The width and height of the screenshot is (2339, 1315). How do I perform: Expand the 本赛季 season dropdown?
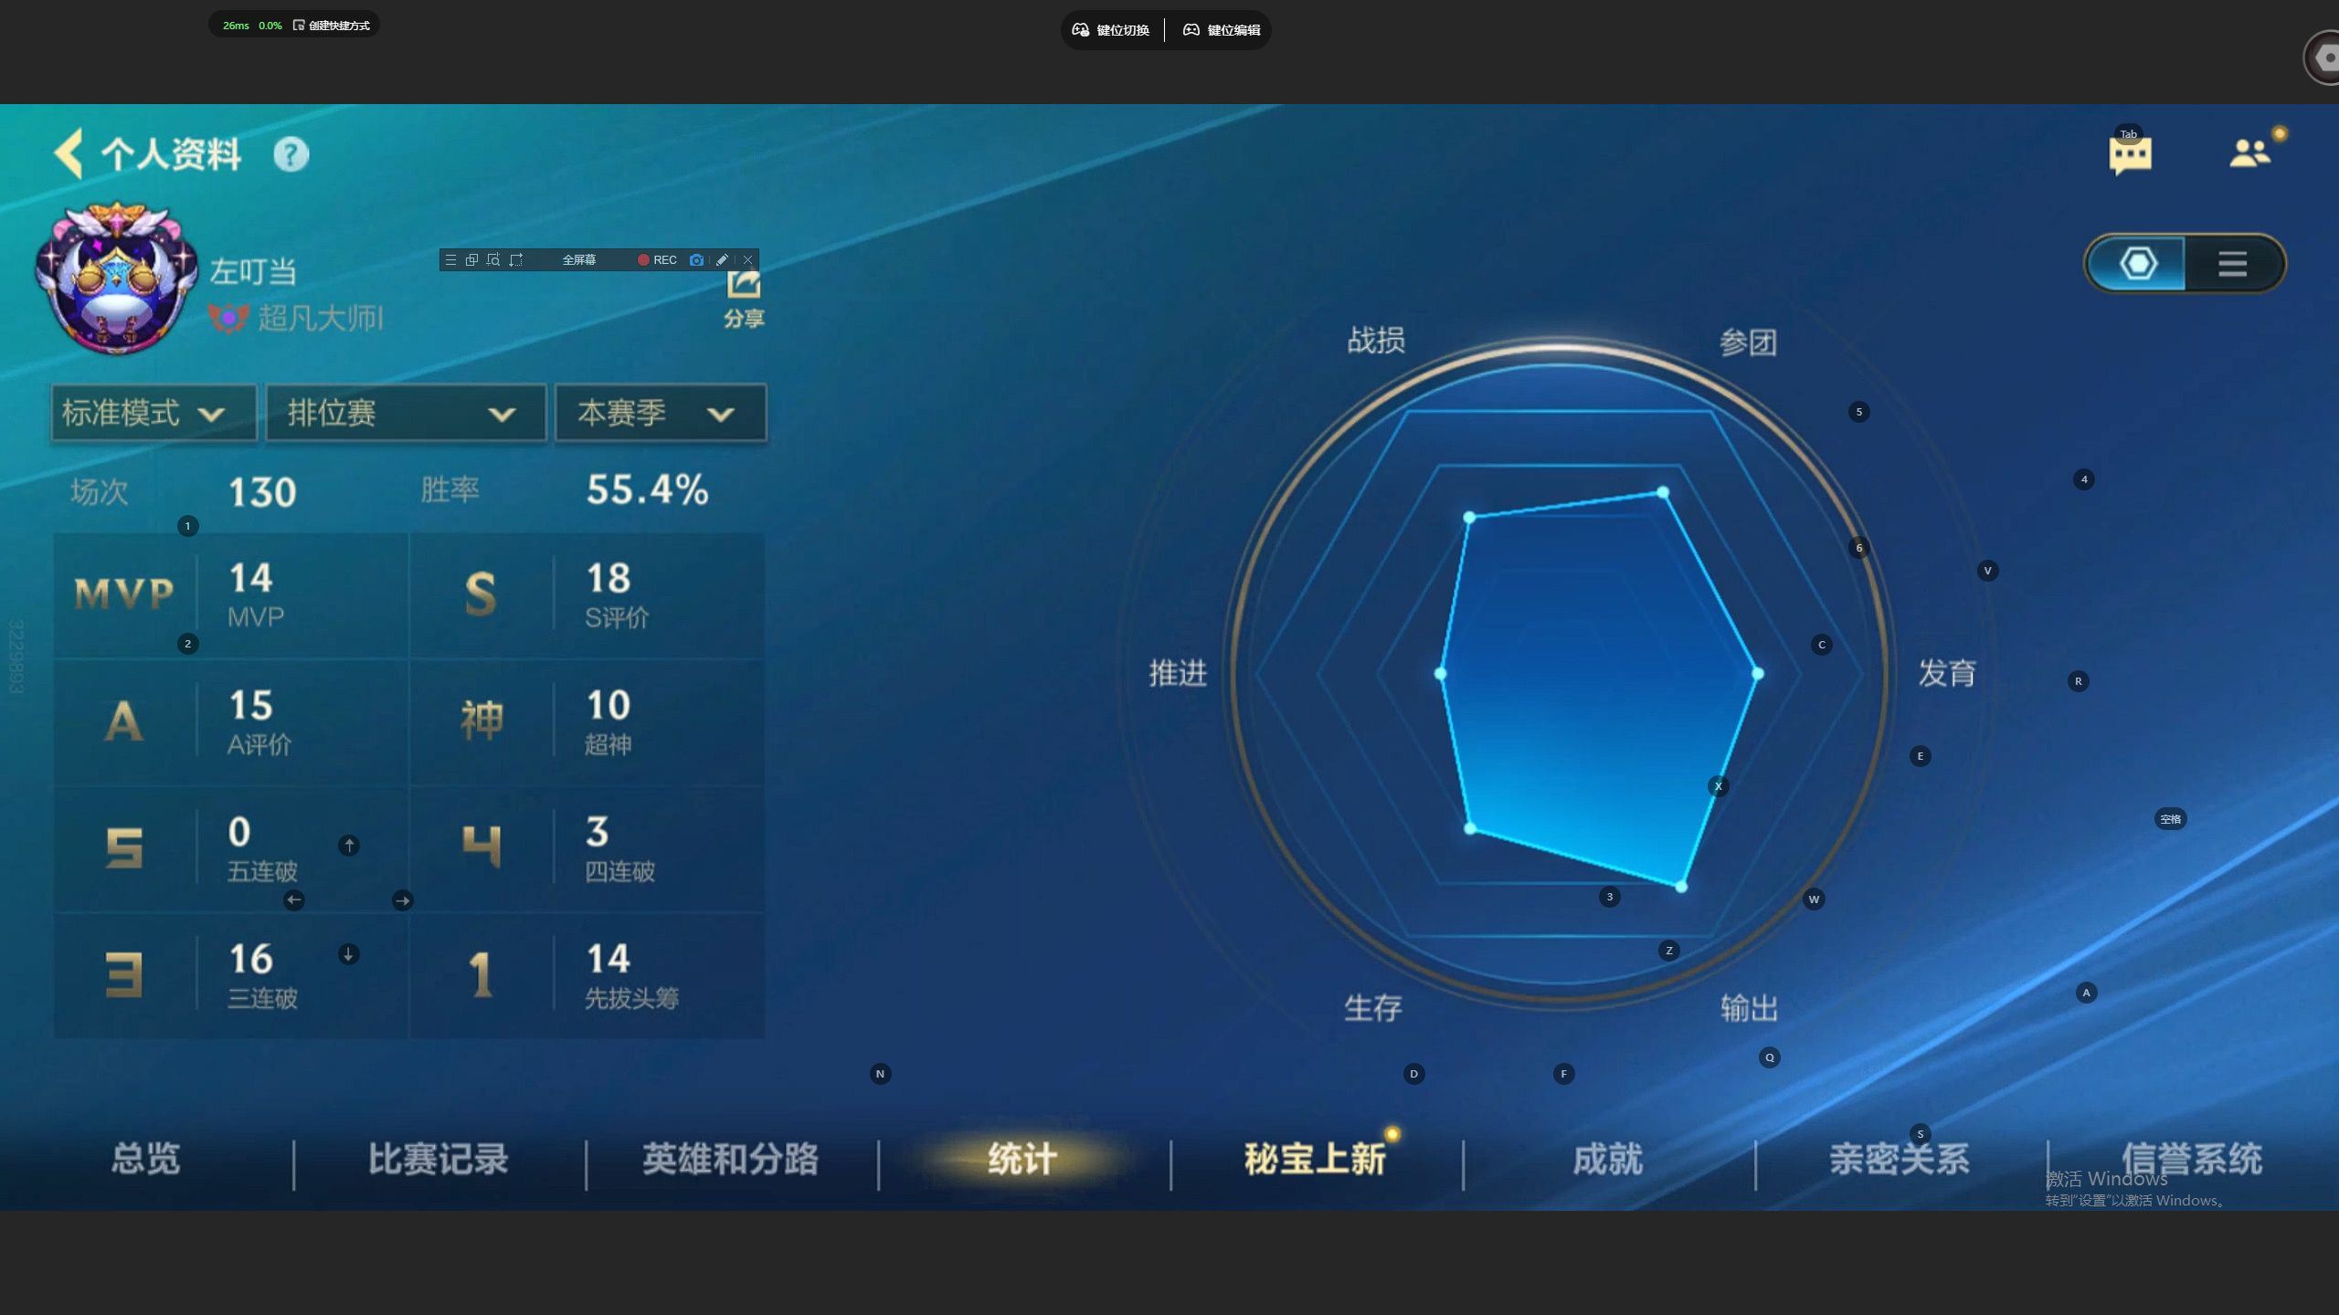click(x=660, y=414)
